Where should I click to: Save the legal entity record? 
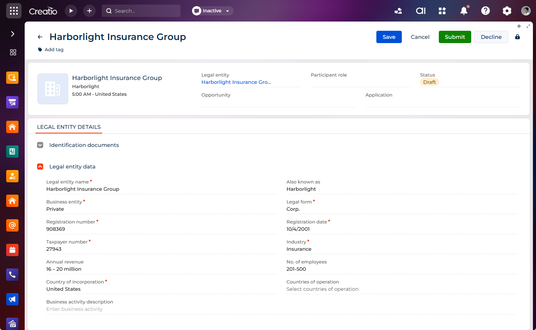click(389, 37)
